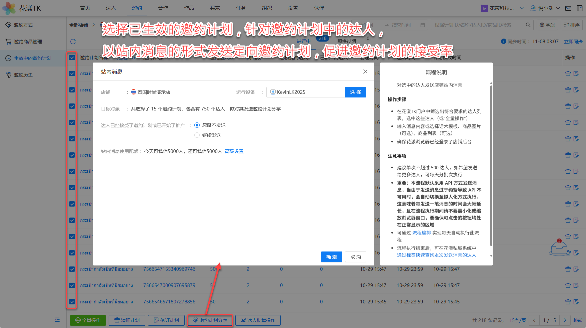Image resolution: width=586 pixels, height=328 pixels.
Task: Click the 确定 confirm button
Action: [x=331, y=257]
